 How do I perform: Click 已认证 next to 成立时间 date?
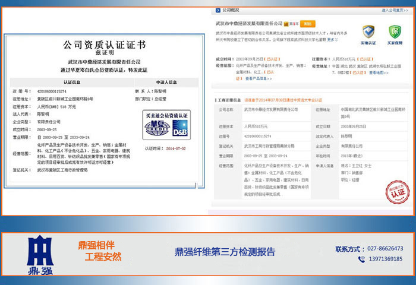coord(272,59)
